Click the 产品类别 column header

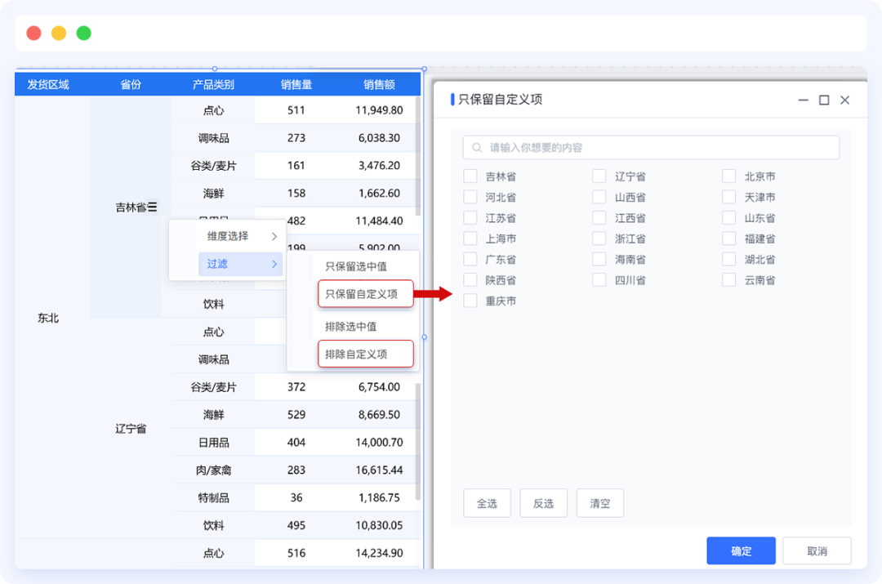[213, 84]
